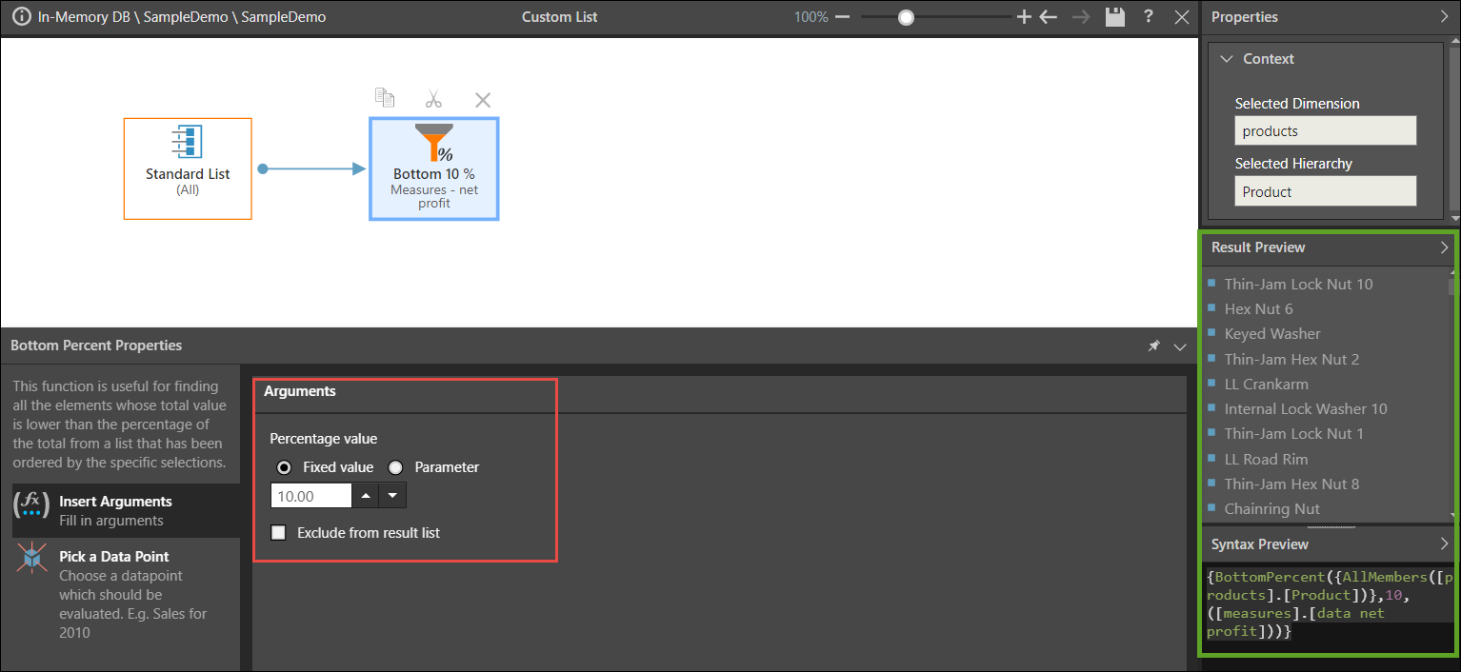Open help with the question mark icon
This screenshot has height=672, width=1461.
click(x=1149, y=17)
